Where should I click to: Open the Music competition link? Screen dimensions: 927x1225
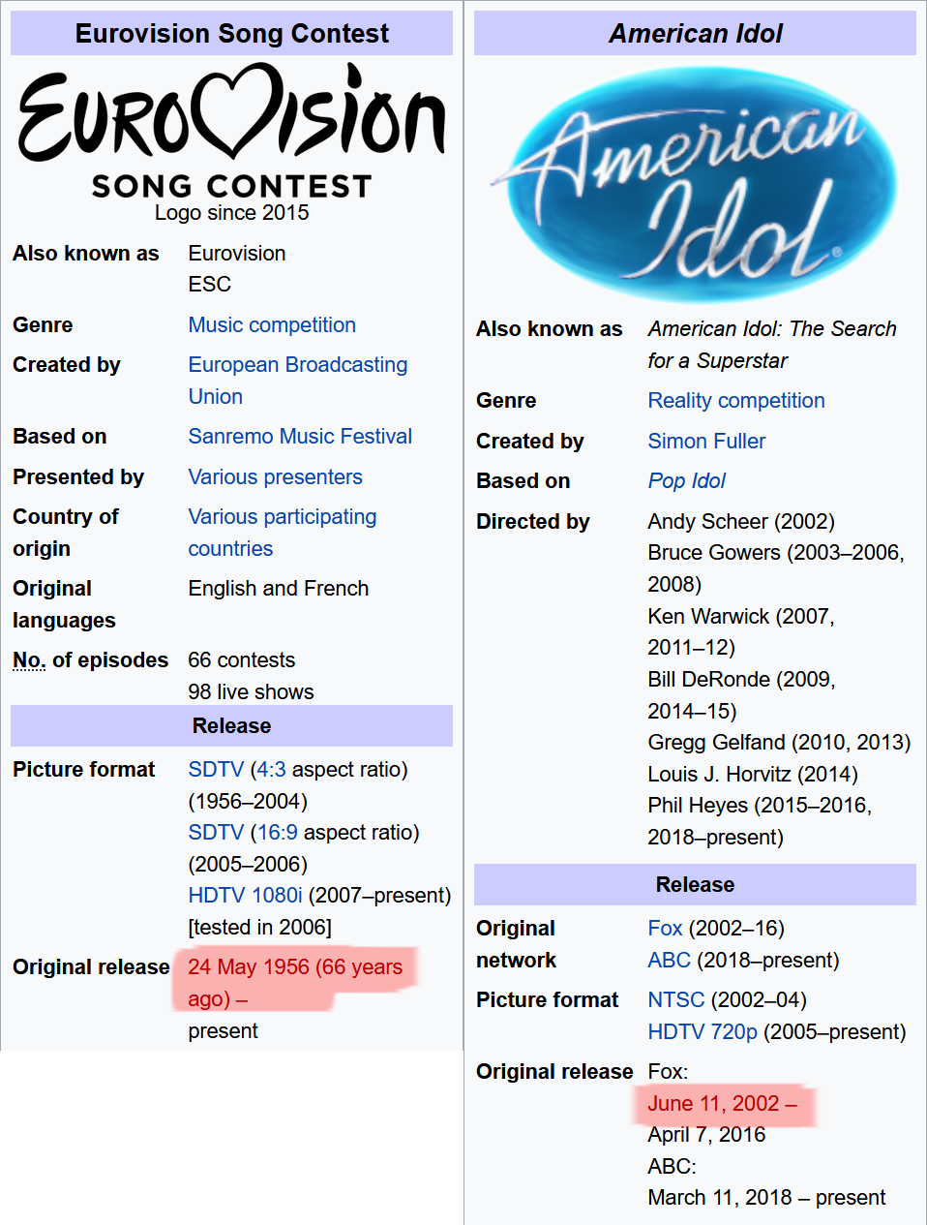[272, 325]
